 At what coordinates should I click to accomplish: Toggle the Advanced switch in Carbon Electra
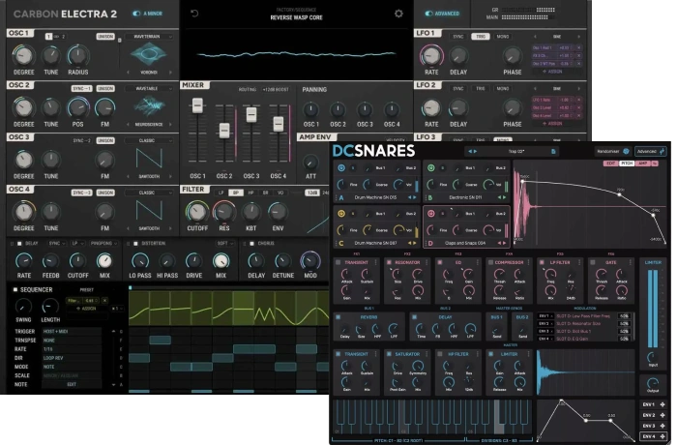(x=428, y=14)
